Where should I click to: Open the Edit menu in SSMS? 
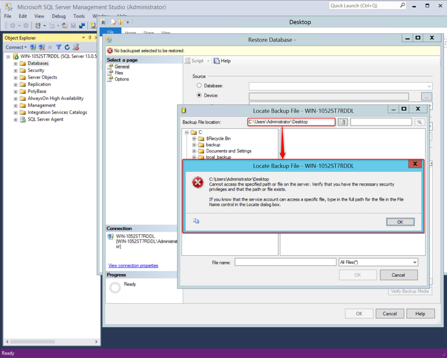pos(23,16)
